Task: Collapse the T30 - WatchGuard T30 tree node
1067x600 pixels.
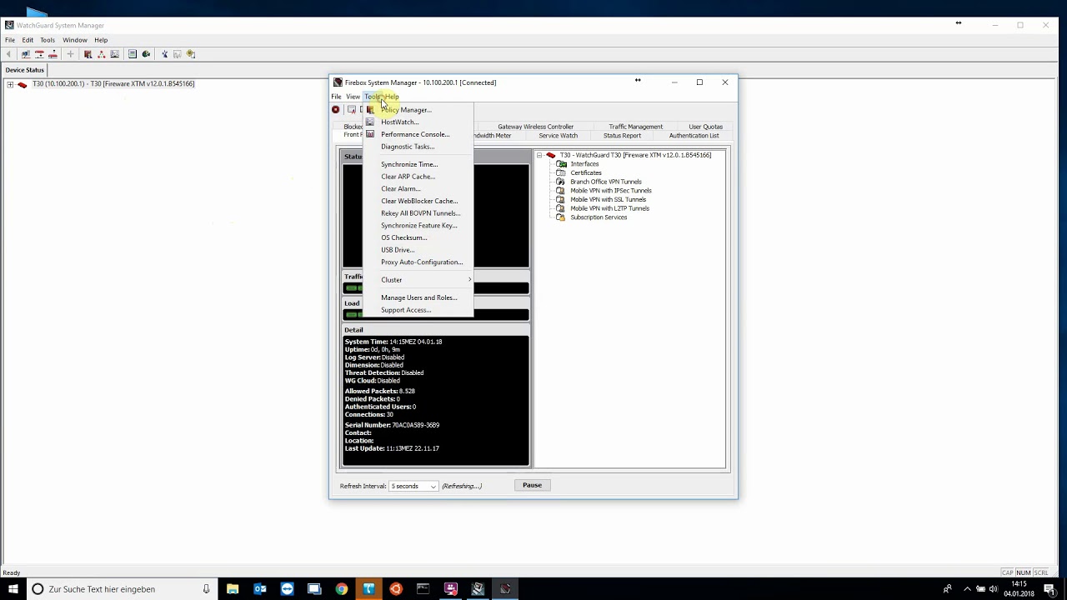Action: point(539,155)
